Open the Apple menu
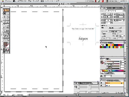The width and height of the screenshot is (129, 97). pos(3,1)
